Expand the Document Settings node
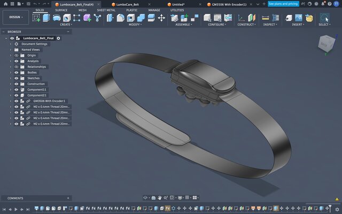 (10, 44)
